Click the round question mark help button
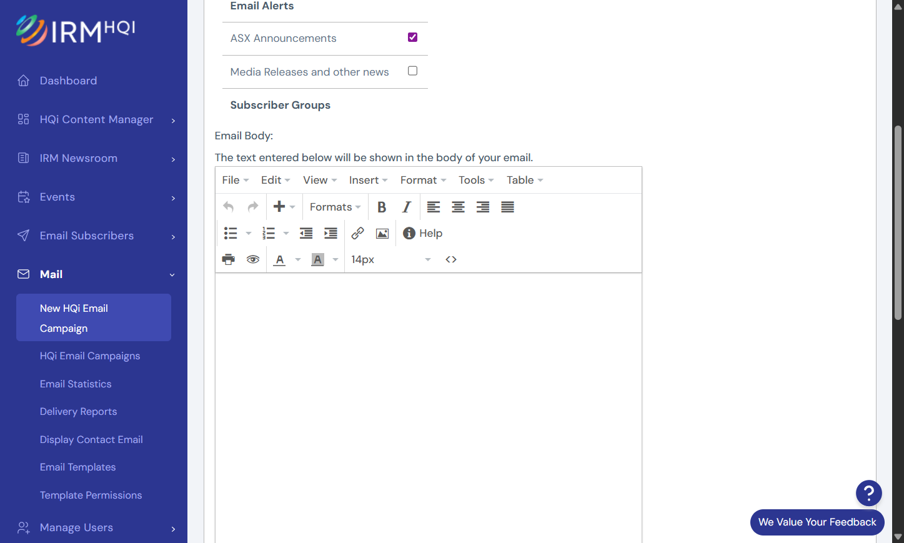Image resolution: width=904 pixels, height=543 pixels. (868, 493)
